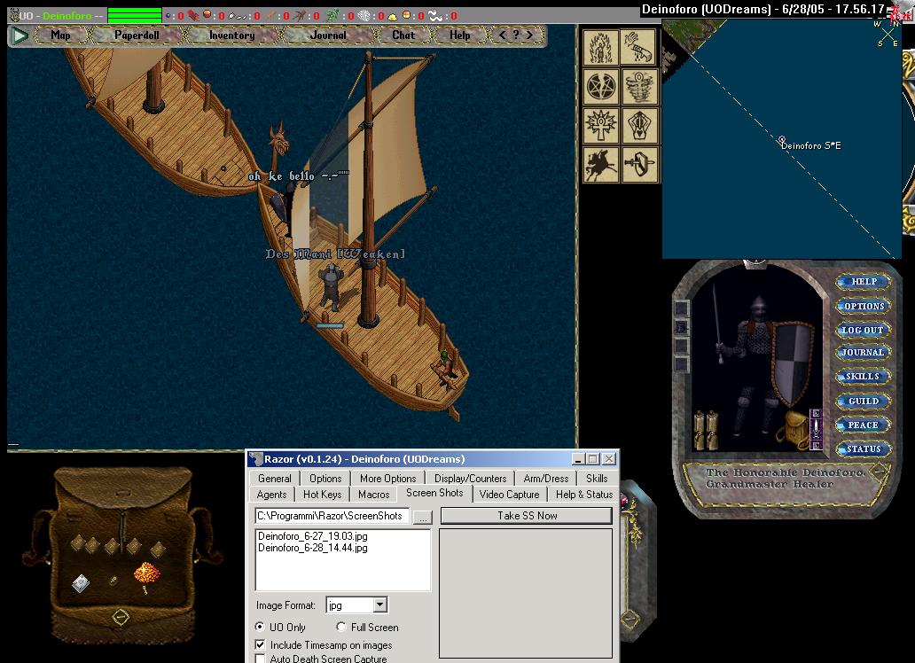Click the pentagram spell icon

(x=602, y=87)
